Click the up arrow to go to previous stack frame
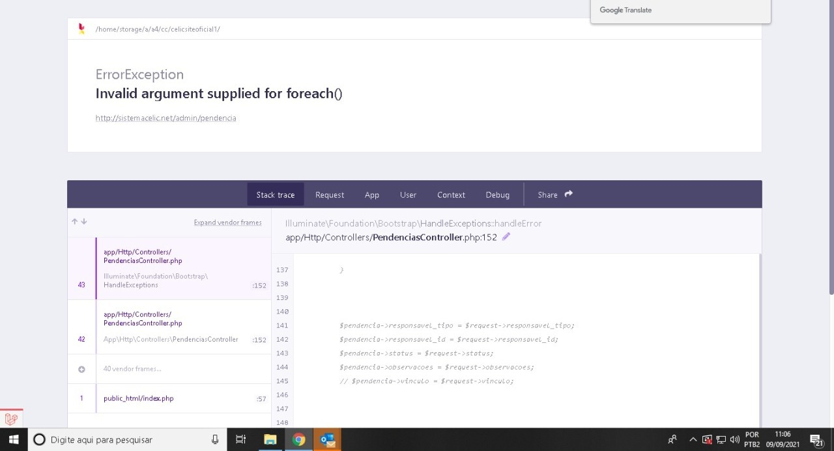 [x=74, y=221]
